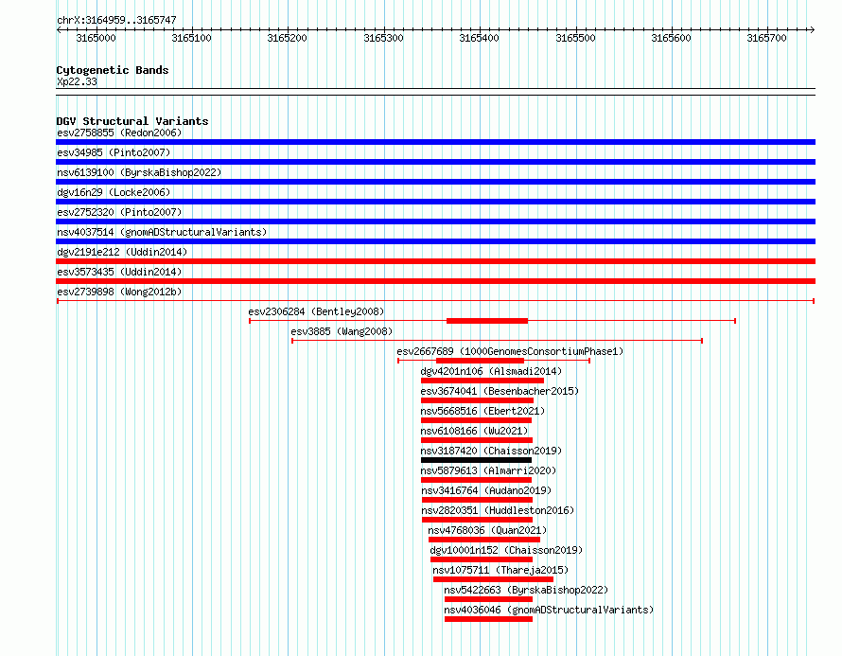Click the red bar under nsv1075711

(x=493, y=579)
